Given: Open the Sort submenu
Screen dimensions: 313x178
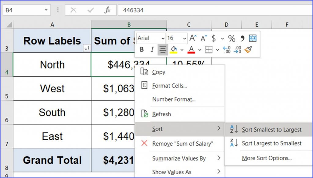Looking at the screenshot, I should tap(157, 129).
